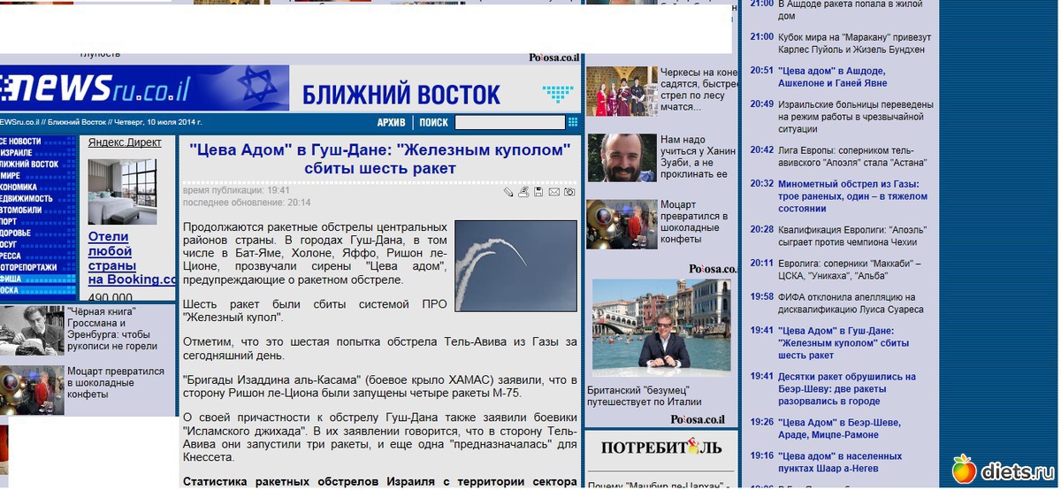The image size is (1061, 490).
Task: Click the pencil edit icon under headline
Action: 508,192
